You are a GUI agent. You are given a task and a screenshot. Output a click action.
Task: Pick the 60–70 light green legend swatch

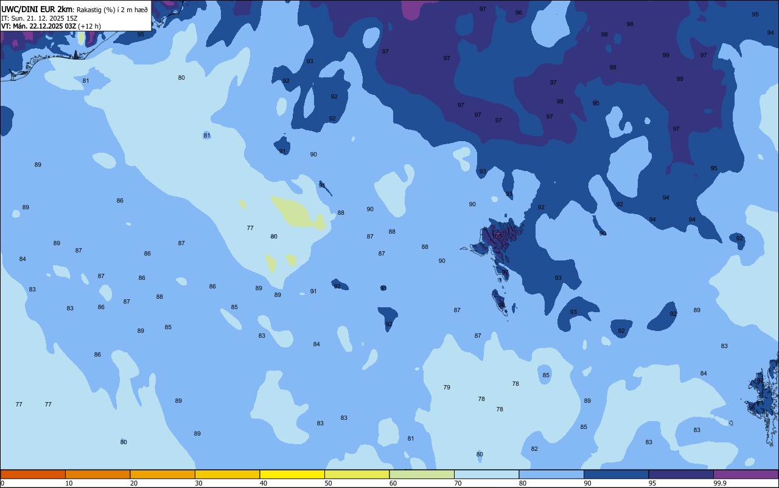(x=422, y=474)
